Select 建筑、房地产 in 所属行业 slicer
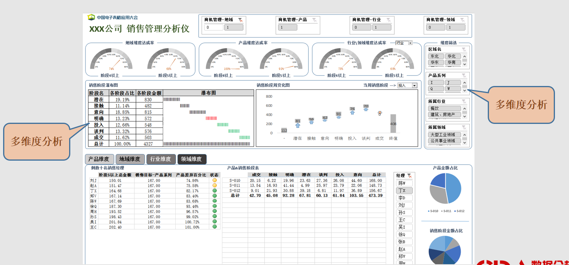 click(x=444, y=115)
